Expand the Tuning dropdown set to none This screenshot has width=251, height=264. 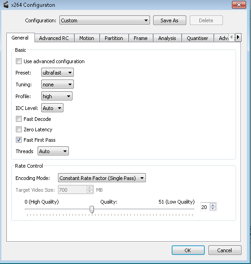(58, 85)
